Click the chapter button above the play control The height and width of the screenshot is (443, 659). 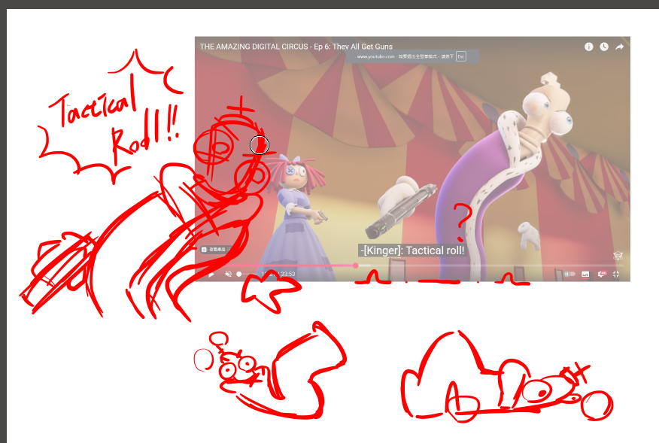point(211,248)
